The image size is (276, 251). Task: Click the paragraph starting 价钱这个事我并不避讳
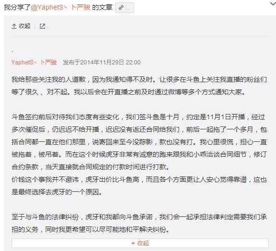(x=139, y=186)
